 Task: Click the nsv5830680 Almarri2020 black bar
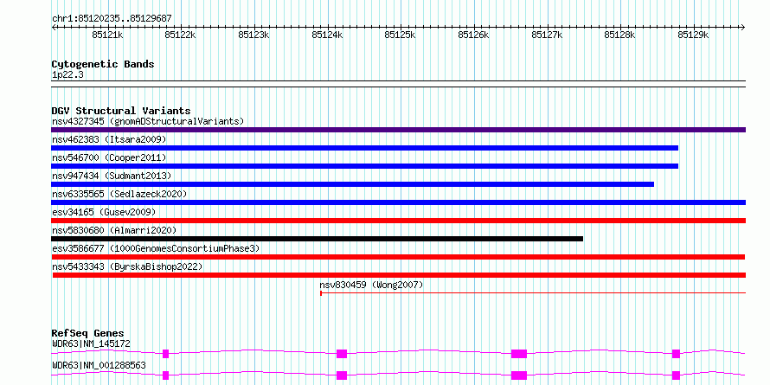318,239
